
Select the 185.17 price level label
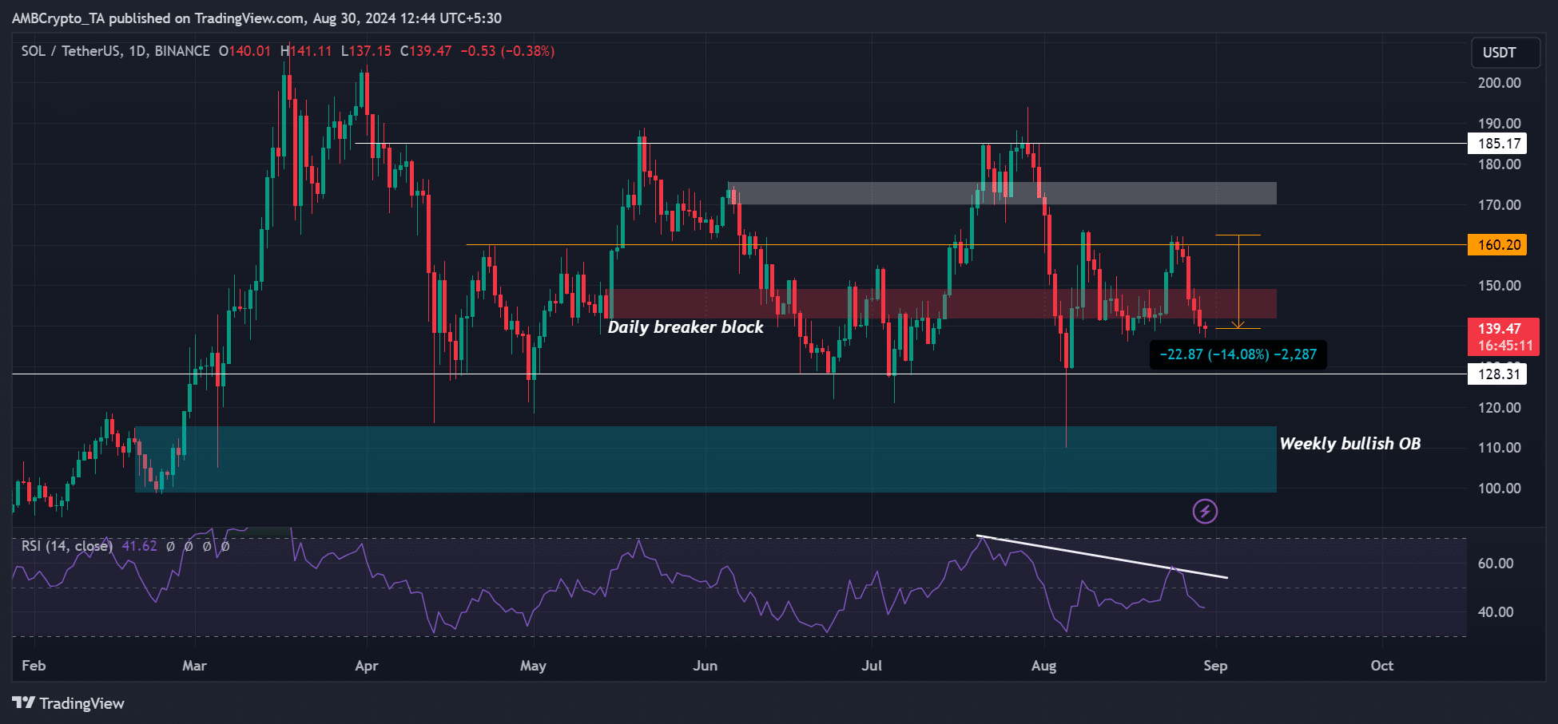pyautogui.click(x=1497, y=144)
